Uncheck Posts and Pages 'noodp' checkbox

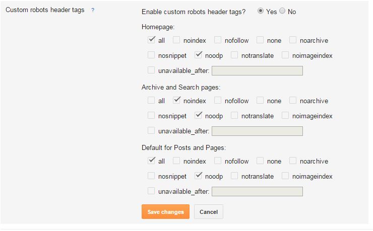tap(198, 176)
